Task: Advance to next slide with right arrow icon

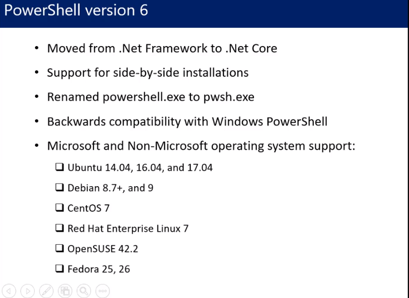Action: click(28, 291)
